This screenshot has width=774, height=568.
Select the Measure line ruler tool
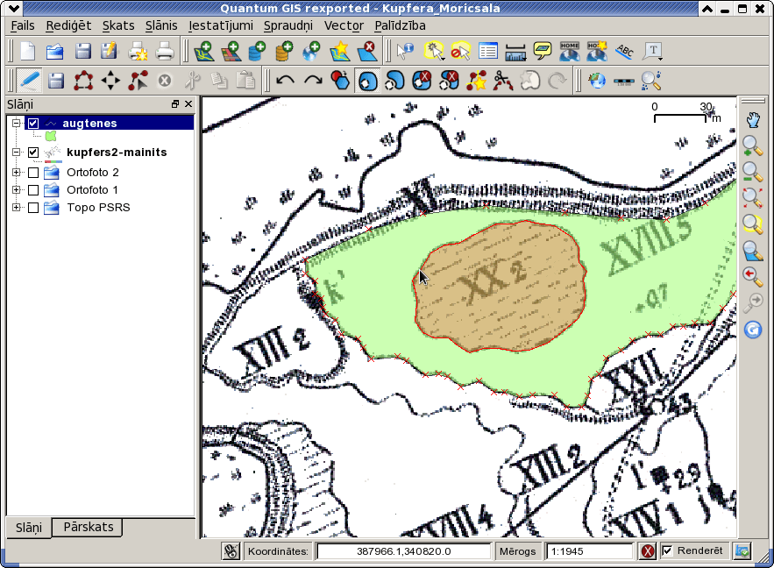(515, 53)
